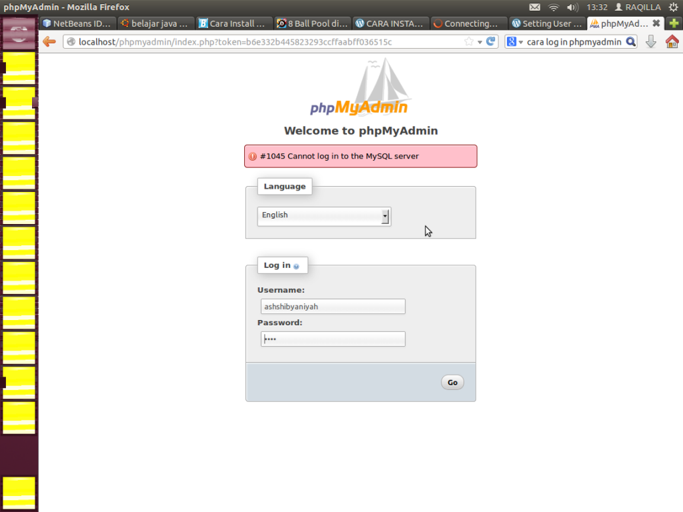The image size is (683, 512).
Task: Open the Firefox downloads arrow icon
Action: click(x=651, y=42)
